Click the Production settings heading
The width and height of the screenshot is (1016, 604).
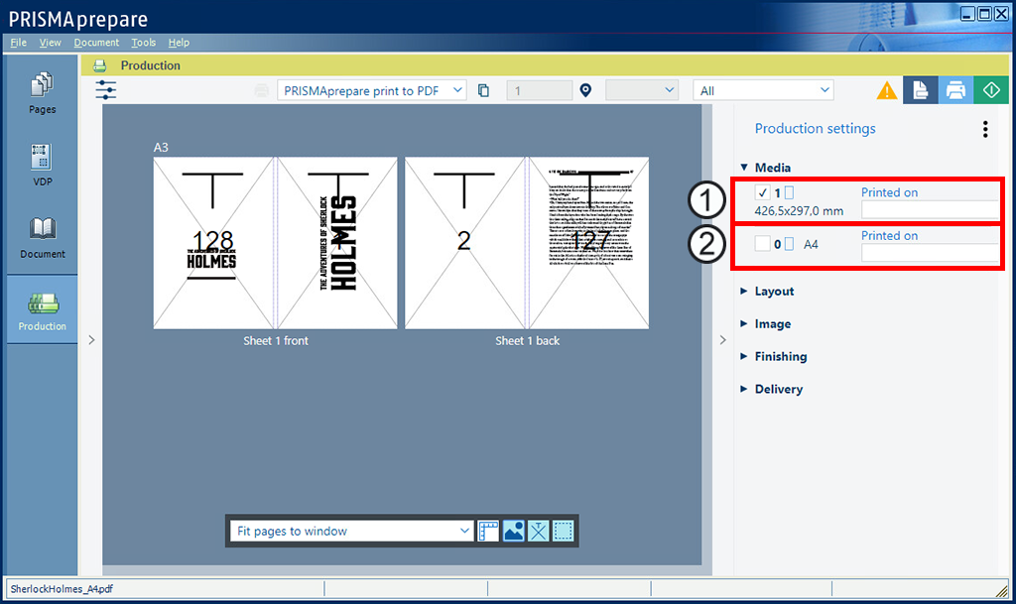(x=815, y=129)
